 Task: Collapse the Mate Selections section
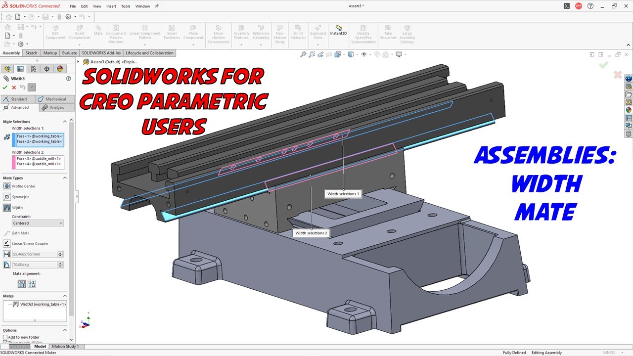[64, 122]
